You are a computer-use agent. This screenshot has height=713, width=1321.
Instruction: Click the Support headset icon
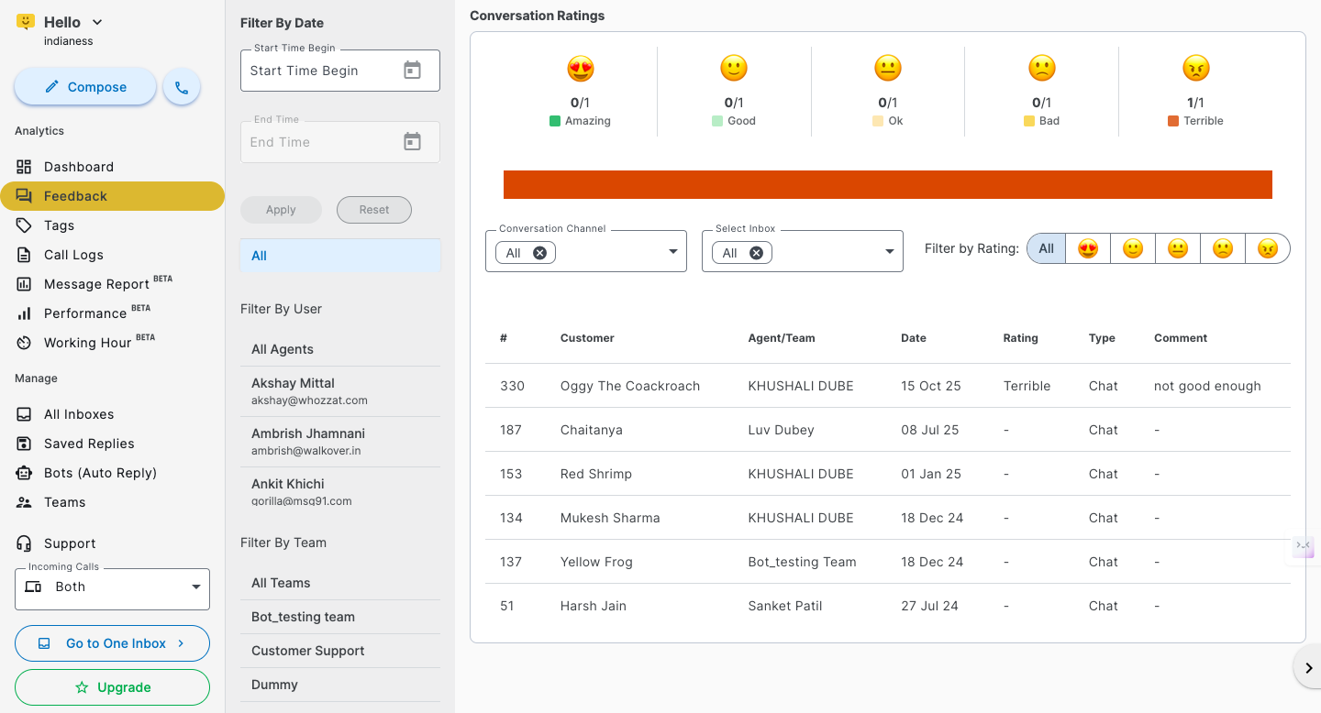(x=24, y=543)
